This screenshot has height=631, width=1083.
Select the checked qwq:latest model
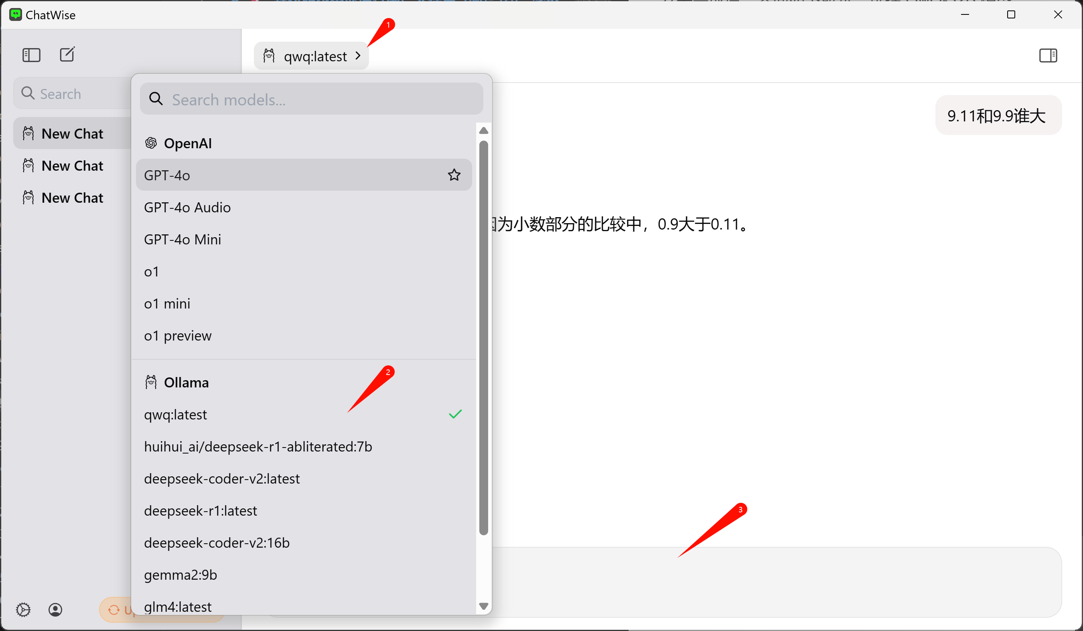[175, 415]
